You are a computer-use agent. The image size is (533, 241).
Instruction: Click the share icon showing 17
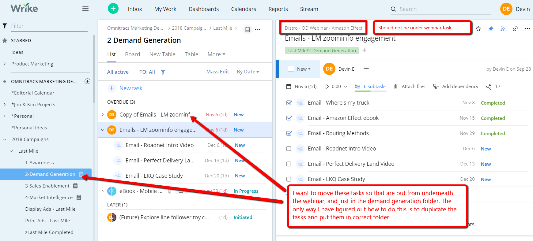[x=489, y=87]
